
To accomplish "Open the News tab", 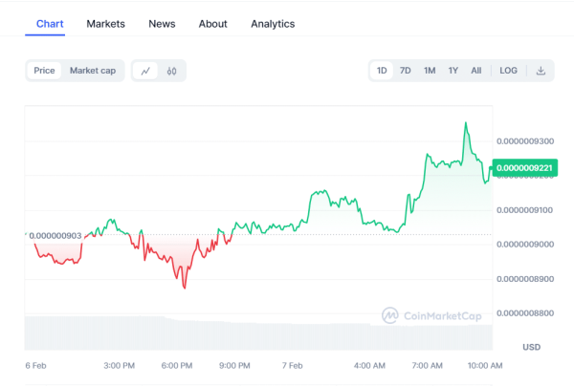I will click(x=162, y=24).
